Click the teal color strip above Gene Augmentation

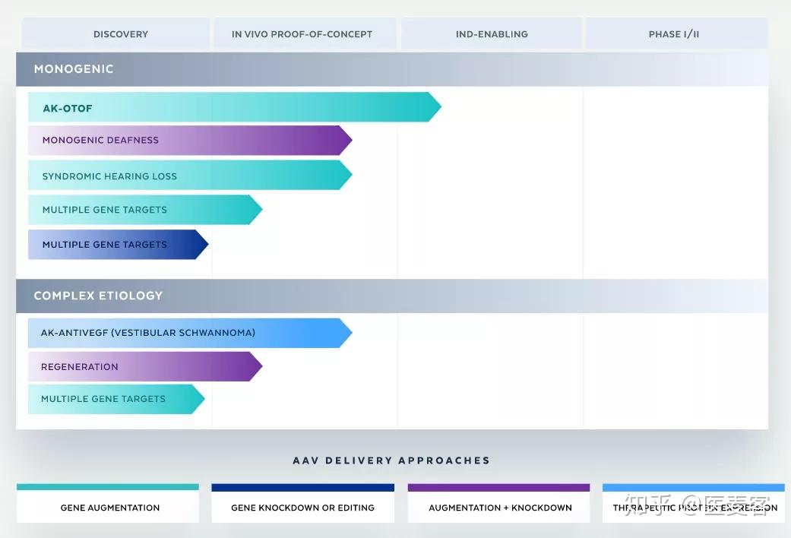pyautogui.click(x=108, y=487)
